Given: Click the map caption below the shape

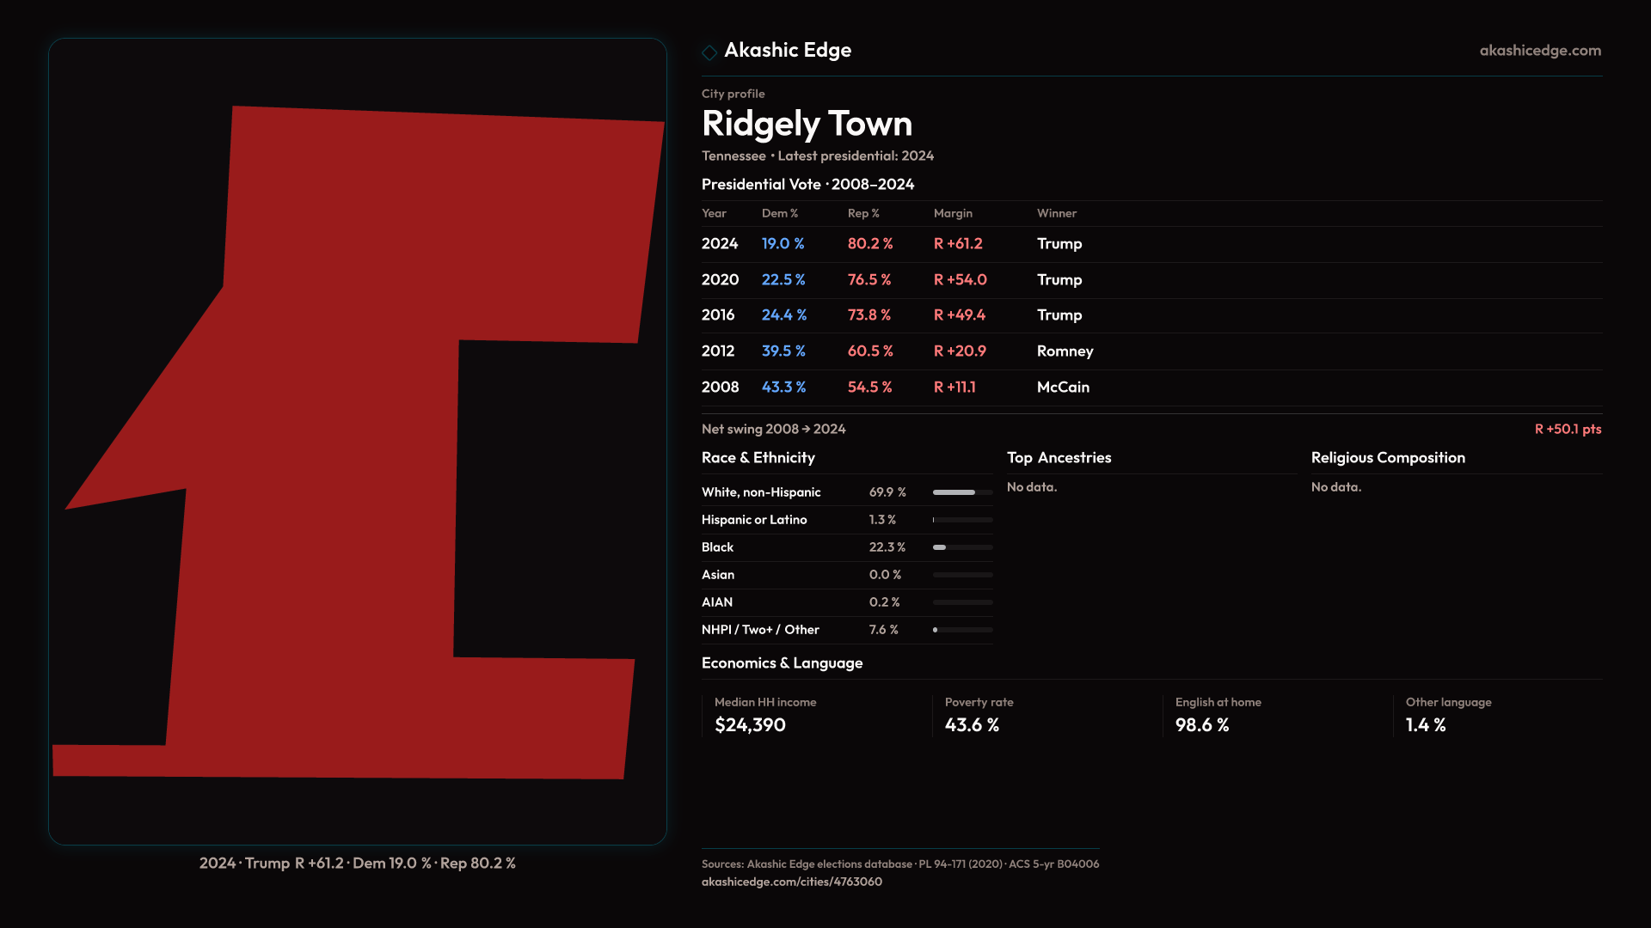Looking at the screenshot, I should tap(357, 864).
